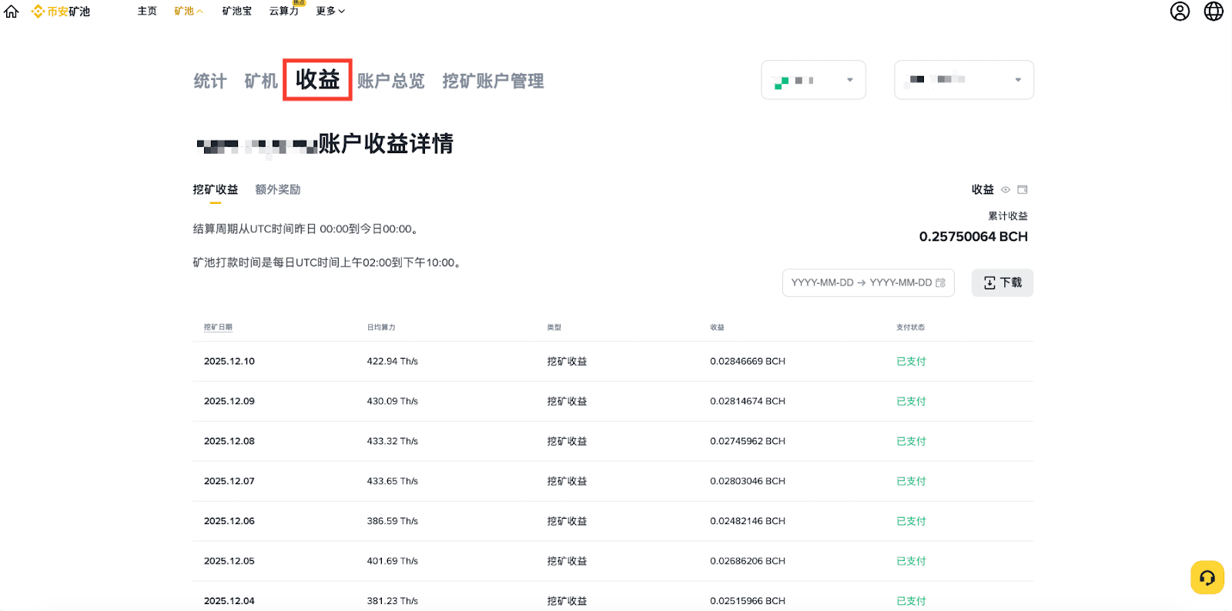Click the home icon in top bar
This screenshot has width=1232, height=611.
[x=12, y=12]
